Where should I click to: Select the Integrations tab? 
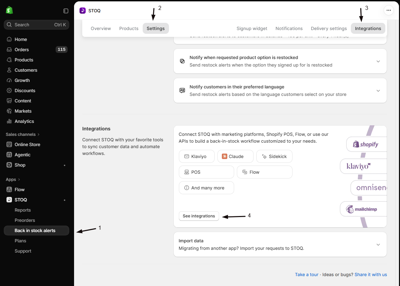coord(368,28)
